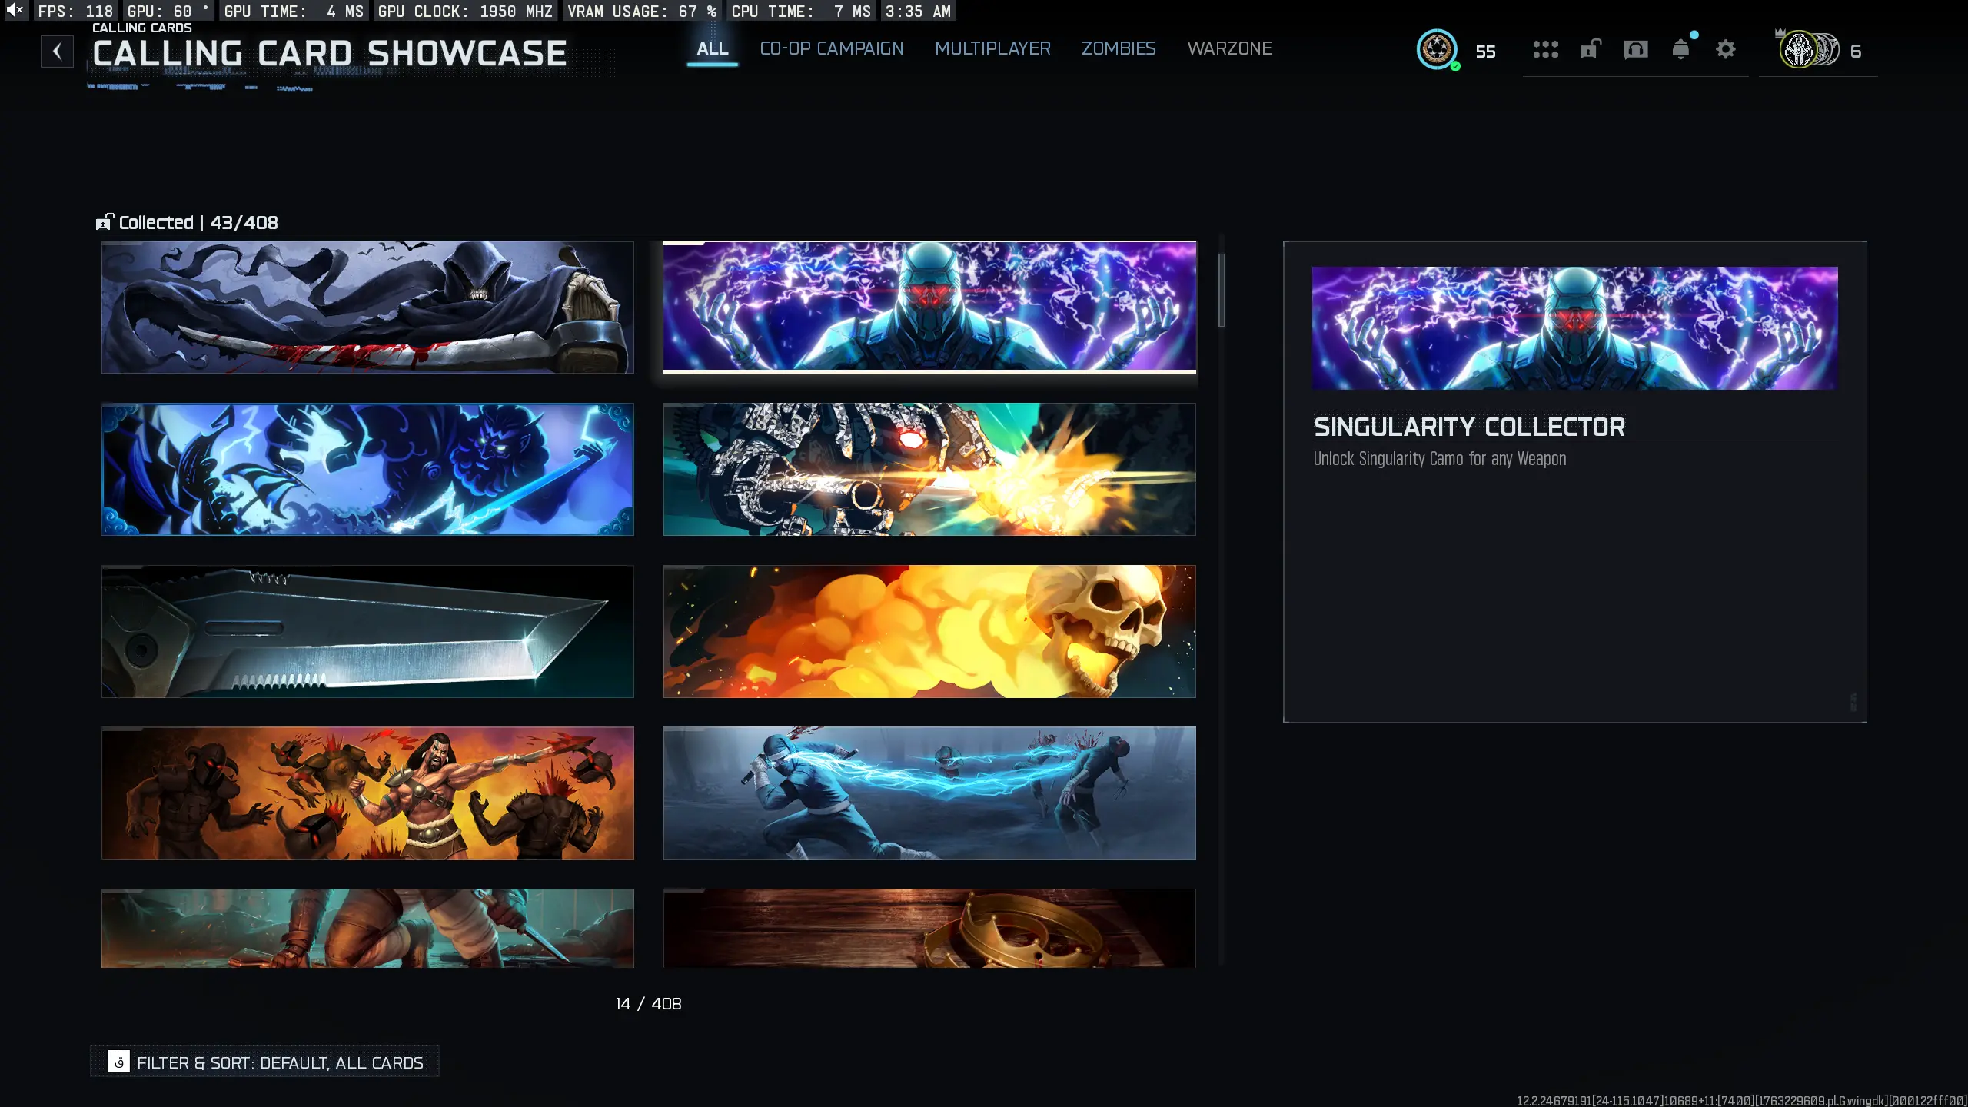
Task: Click the back arrow button
Action: pos(57,52)
